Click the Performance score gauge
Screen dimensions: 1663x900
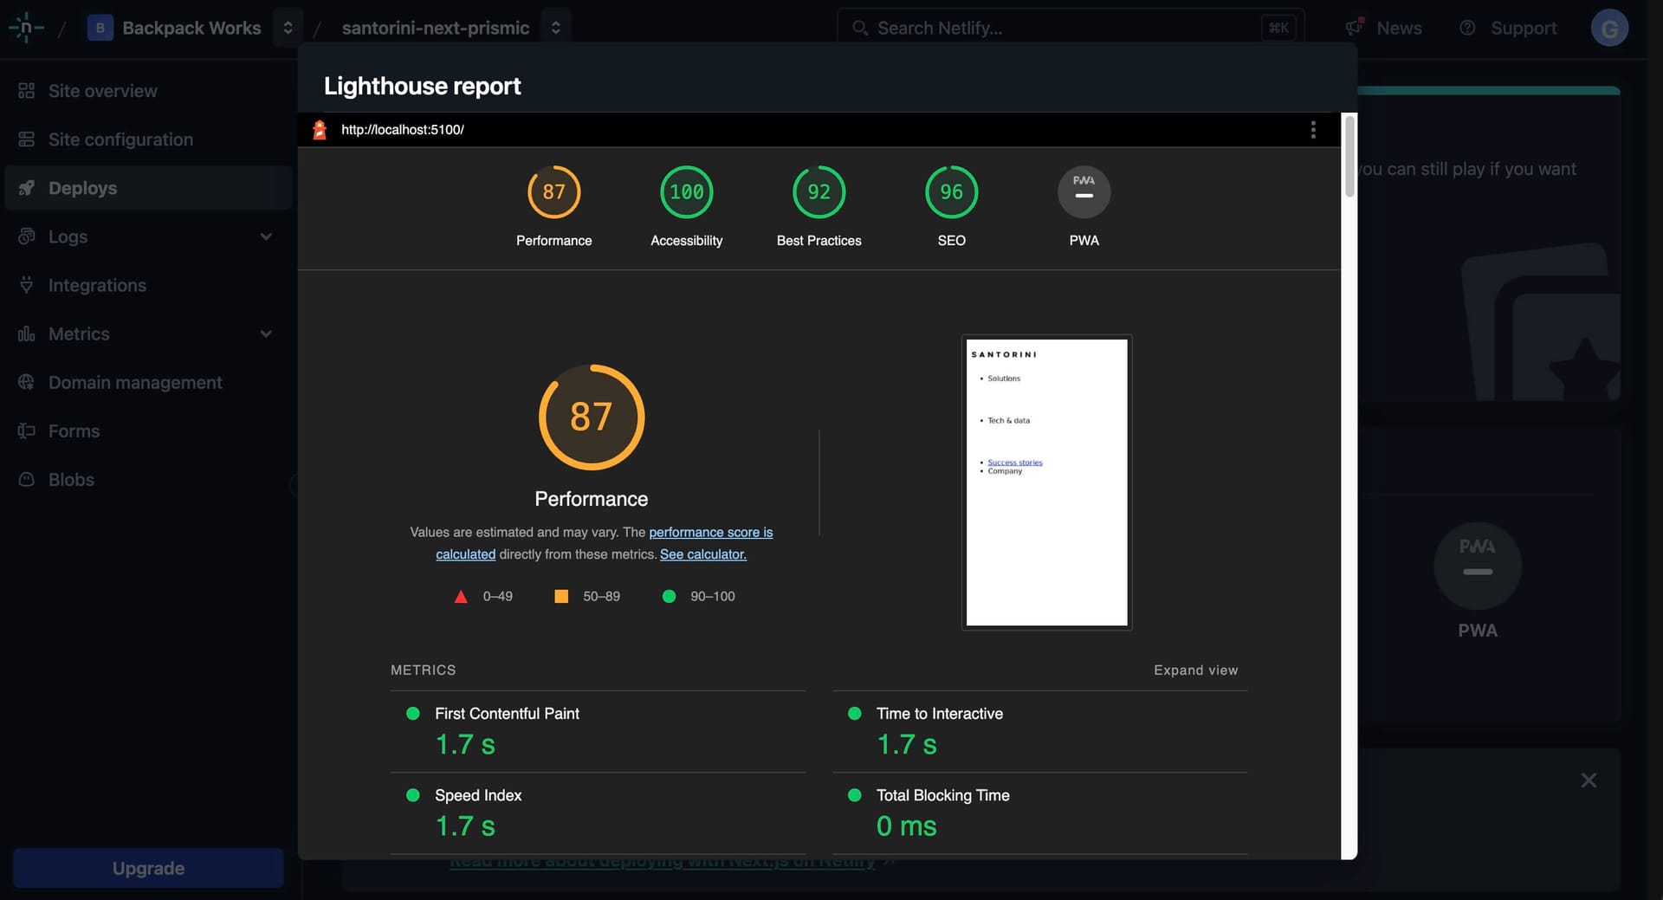coord(592,418)
